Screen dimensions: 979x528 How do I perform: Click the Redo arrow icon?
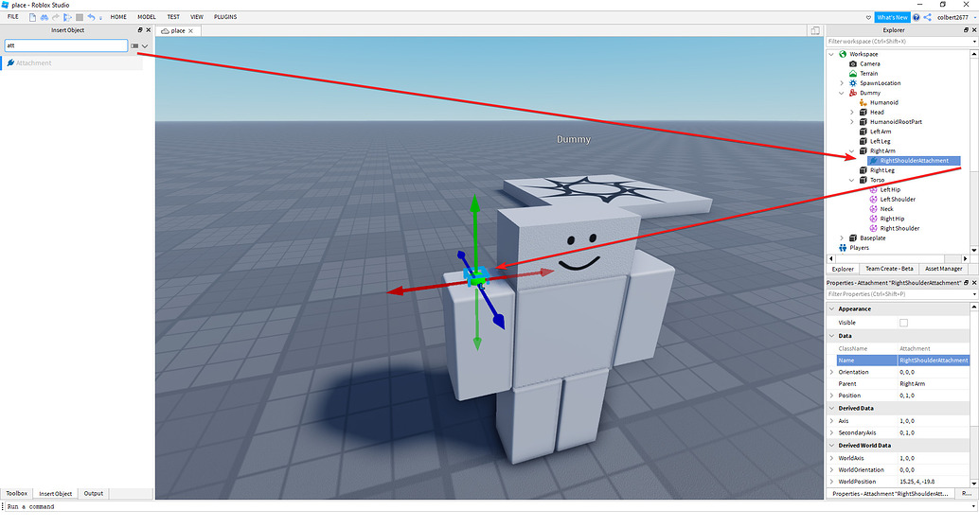(56, 17)
